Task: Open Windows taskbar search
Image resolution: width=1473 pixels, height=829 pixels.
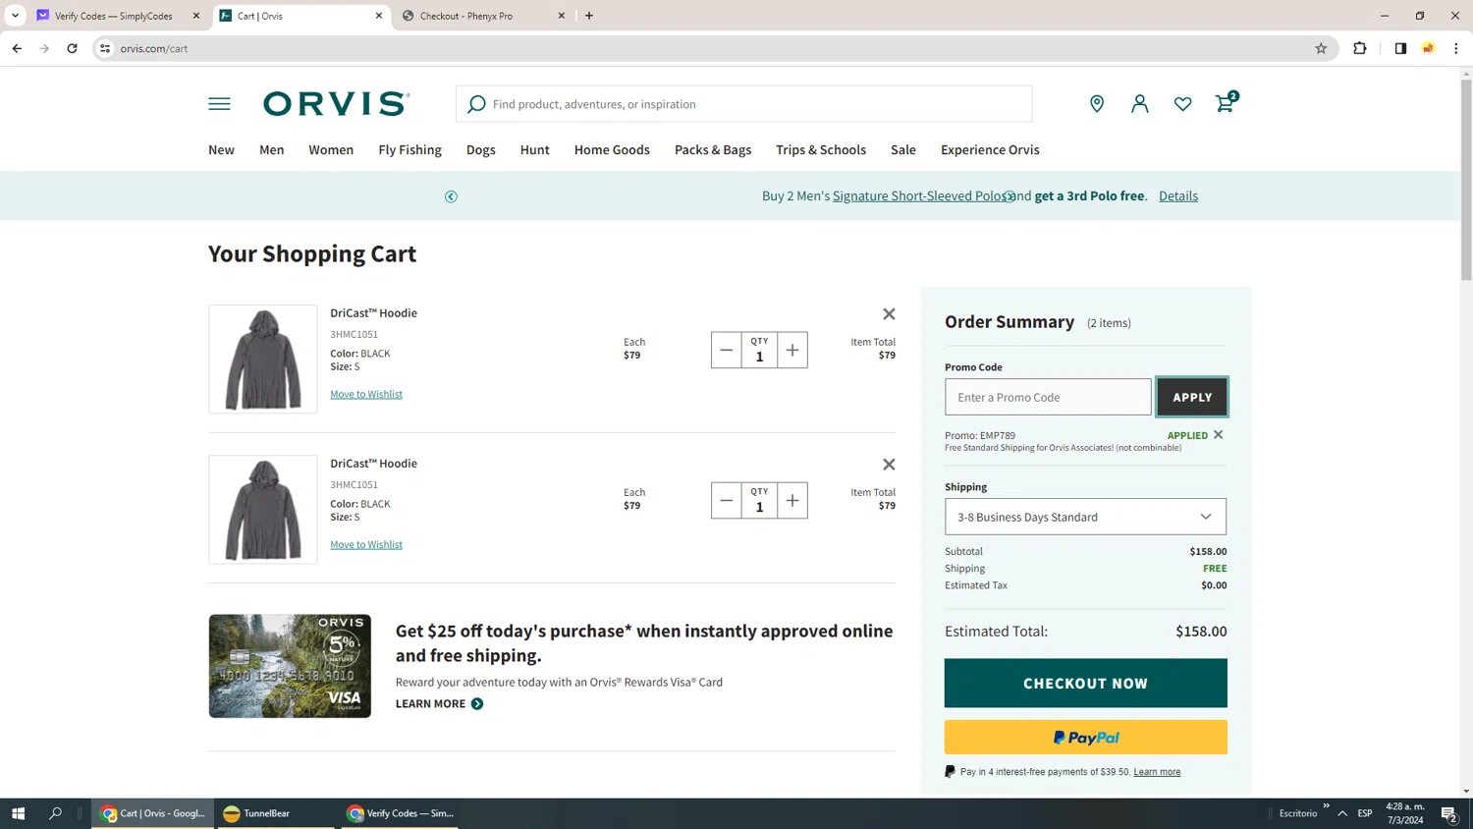Action: pyautogui.click(x=55, y=813)
